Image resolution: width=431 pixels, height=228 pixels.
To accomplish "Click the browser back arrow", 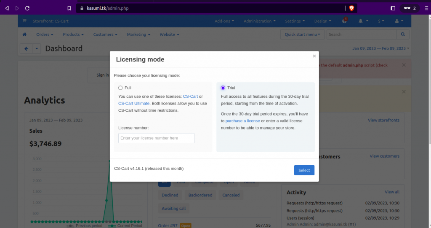I will 7,8.
